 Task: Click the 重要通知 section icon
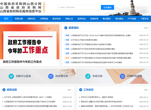[66, 28]
